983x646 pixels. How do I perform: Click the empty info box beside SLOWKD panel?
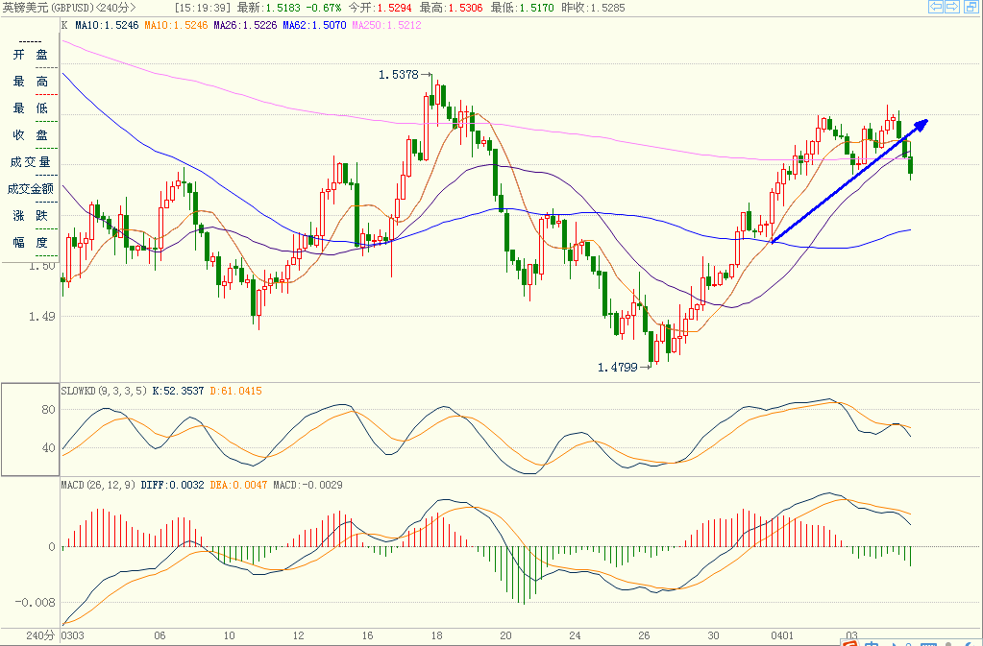(30, 430)
